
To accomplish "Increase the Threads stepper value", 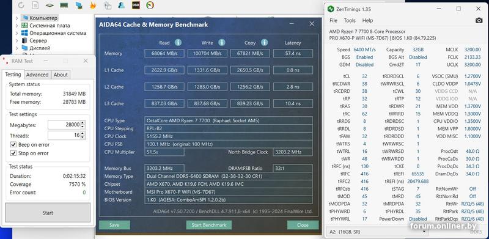I will click(x=83, y=133).
